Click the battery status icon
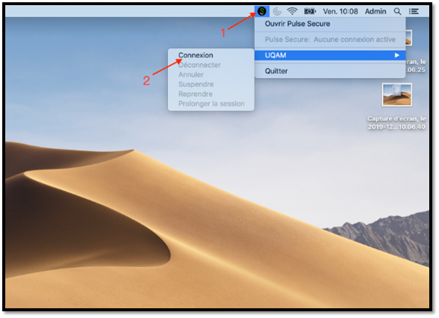The height and width of the screenshot is (318, 439). pyautogui.click(x=310, y=11)
